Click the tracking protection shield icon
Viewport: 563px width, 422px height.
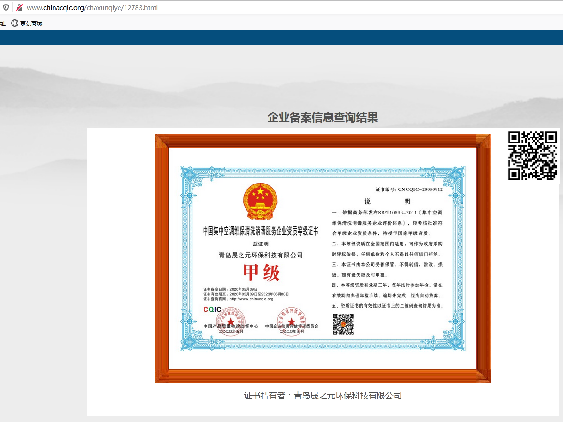coord(6,7)
